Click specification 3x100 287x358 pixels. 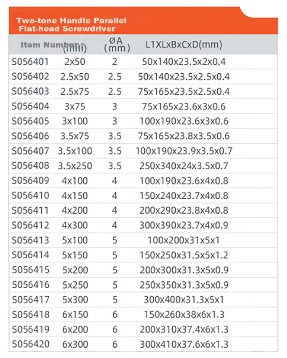coord(75,121)
